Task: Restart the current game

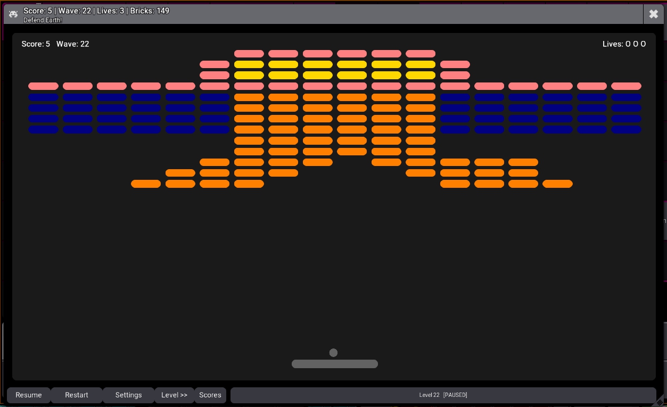Action: [77, 395]
